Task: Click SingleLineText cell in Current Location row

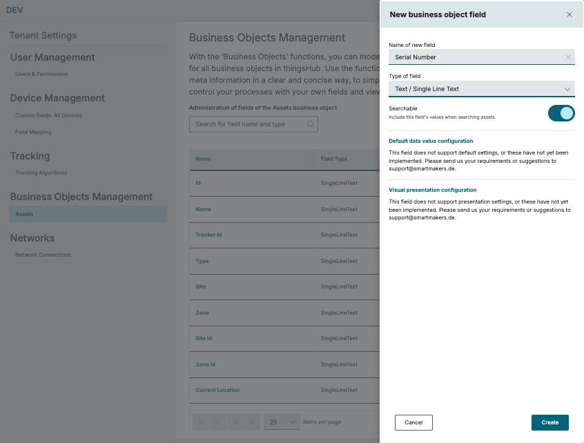Action: pyautogui.click(x=339, y=390)
